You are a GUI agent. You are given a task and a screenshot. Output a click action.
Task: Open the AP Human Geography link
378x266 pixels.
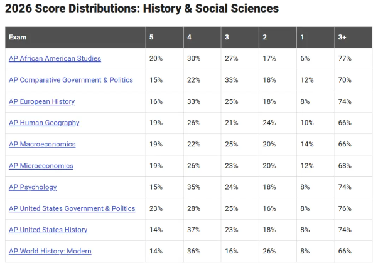44,123
